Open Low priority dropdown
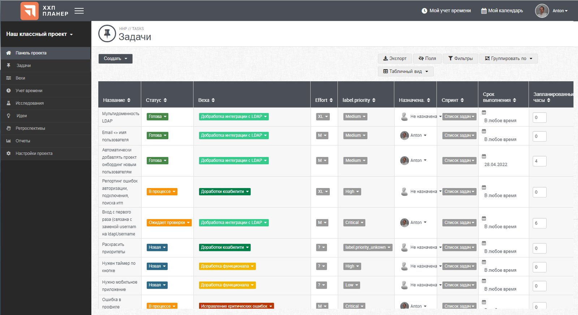The height and width of the screenshot is (315, 578). point(351,285)
